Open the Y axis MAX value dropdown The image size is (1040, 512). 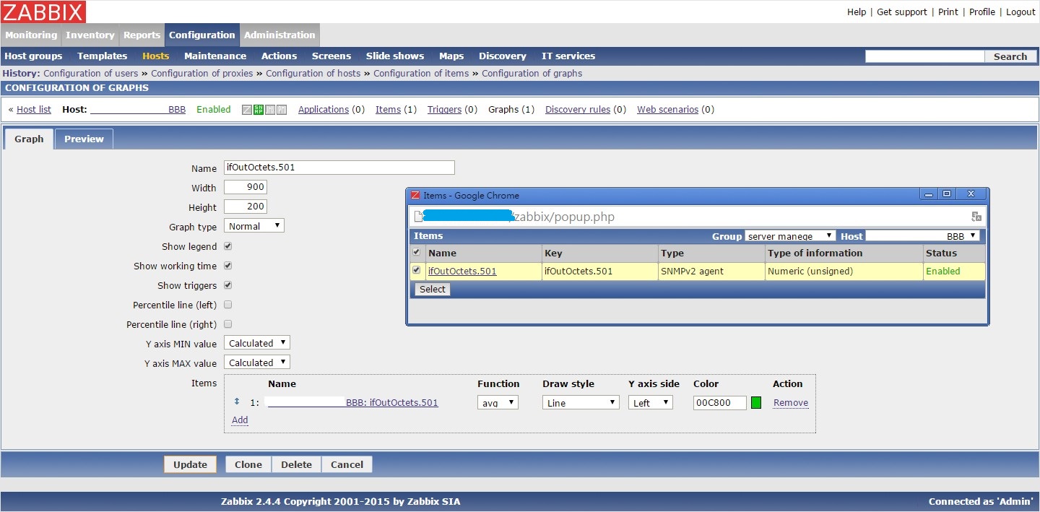[x=257, y=363]
